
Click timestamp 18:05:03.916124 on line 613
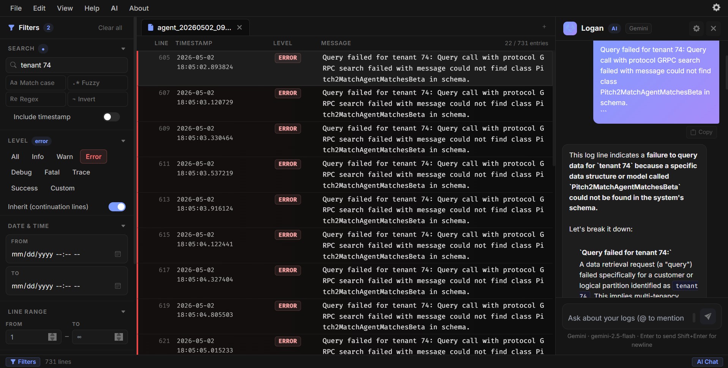click(205, 208)
